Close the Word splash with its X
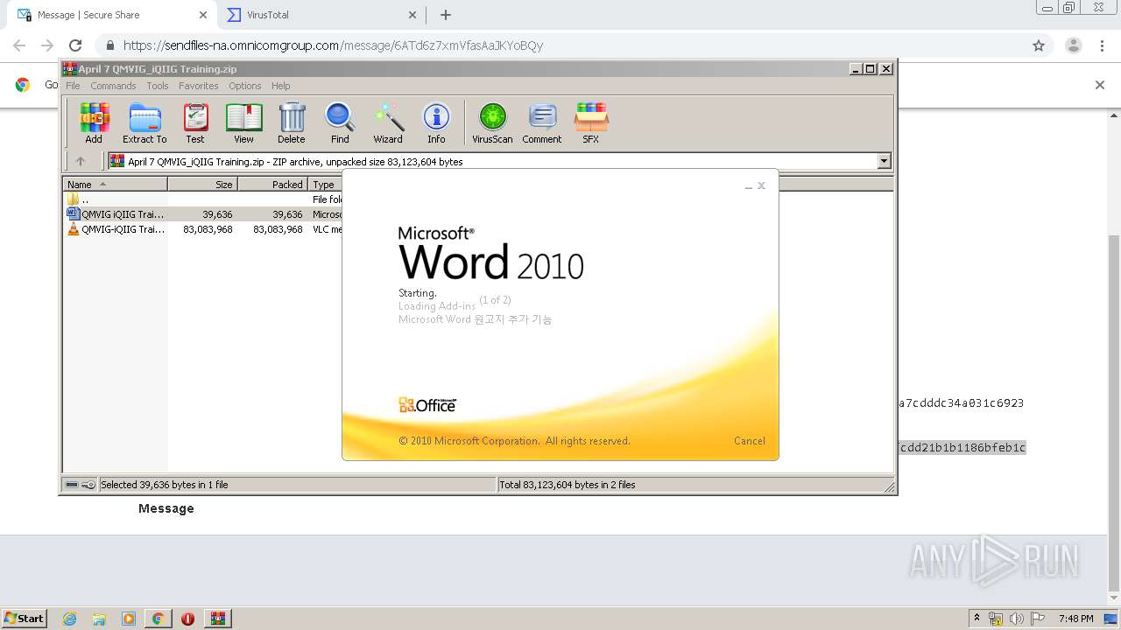This screenshot has width=1121, height=630. point(761,185)
